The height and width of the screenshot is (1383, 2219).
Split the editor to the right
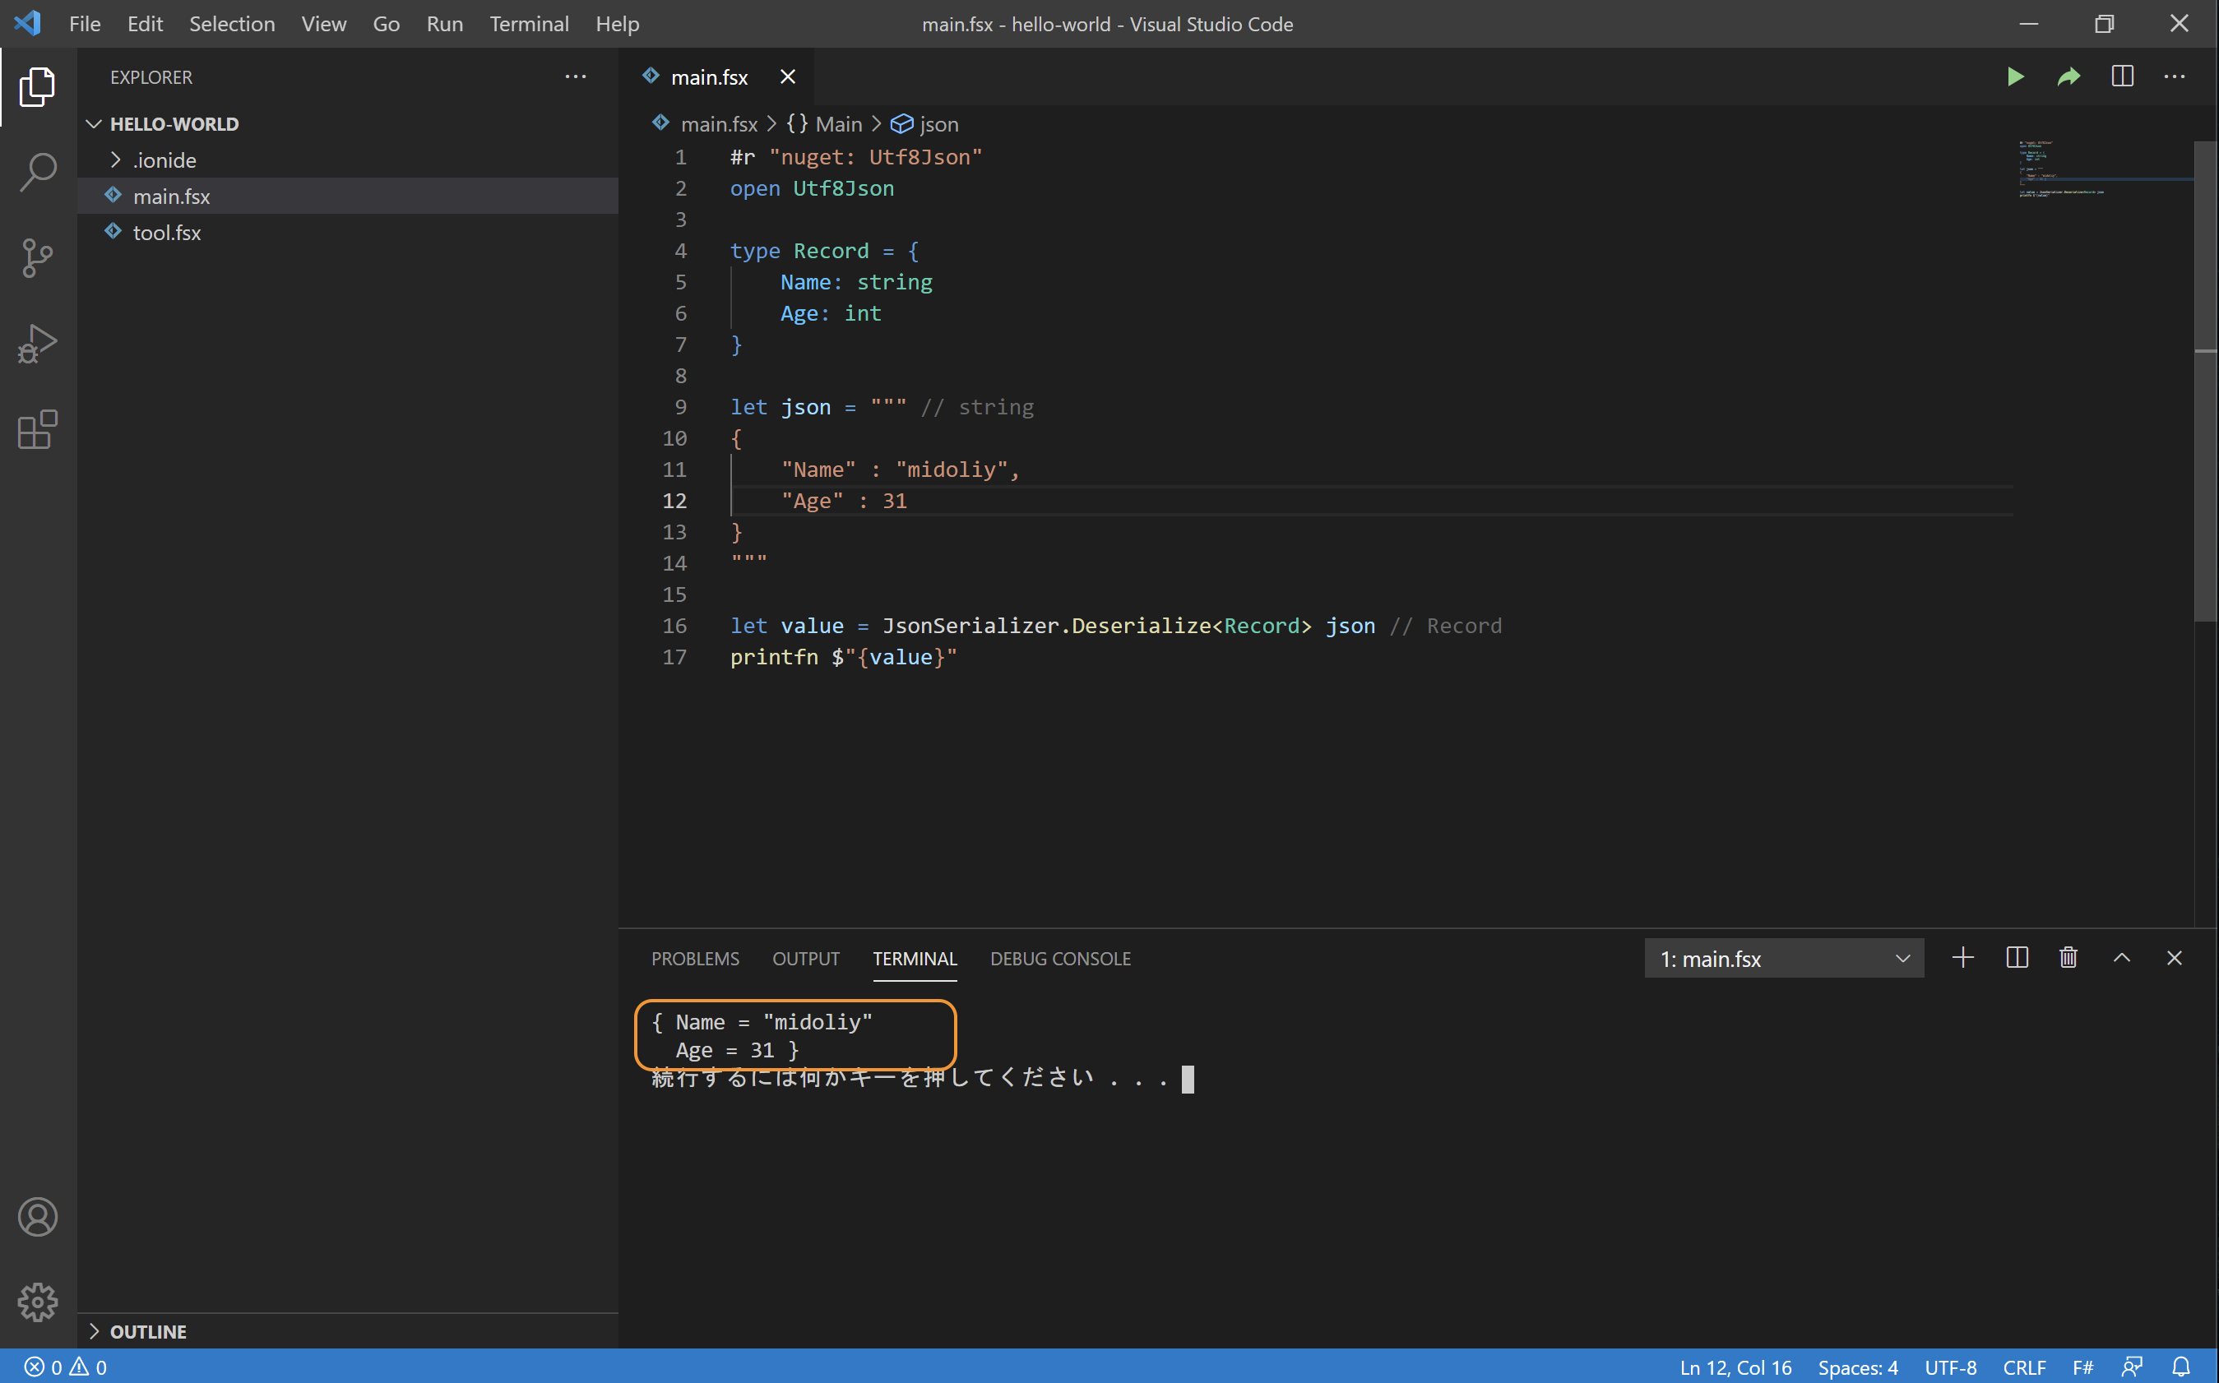(x=2122, y=76)
